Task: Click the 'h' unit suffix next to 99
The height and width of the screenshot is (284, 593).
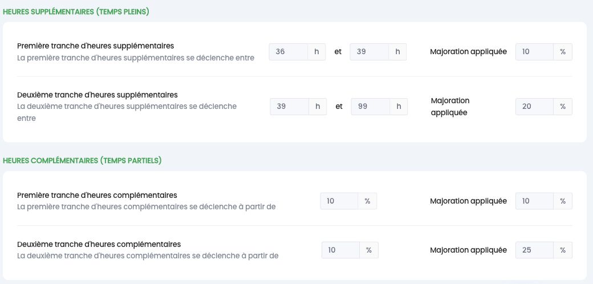Action: [399, 107]
